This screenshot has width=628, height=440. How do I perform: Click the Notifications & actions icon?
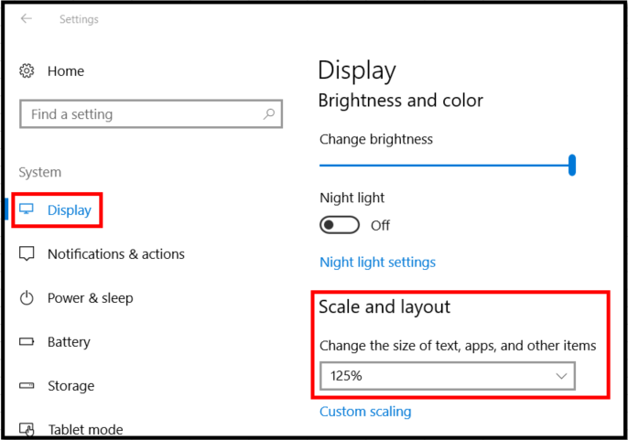(27, 253)
